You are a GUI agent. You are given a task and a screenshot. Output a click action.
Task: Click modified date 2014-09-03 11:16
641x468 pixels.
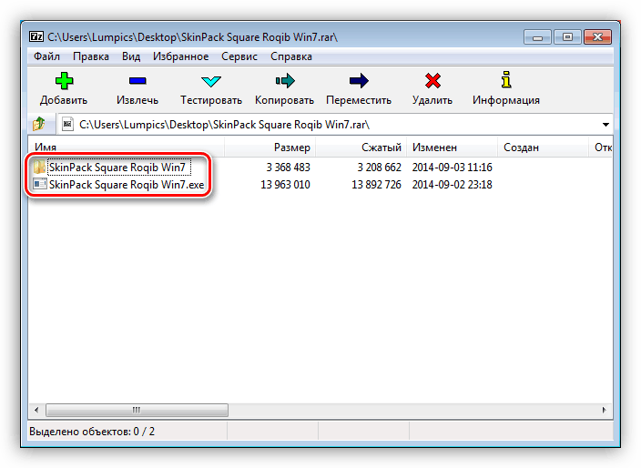click(x=453, y=168)
